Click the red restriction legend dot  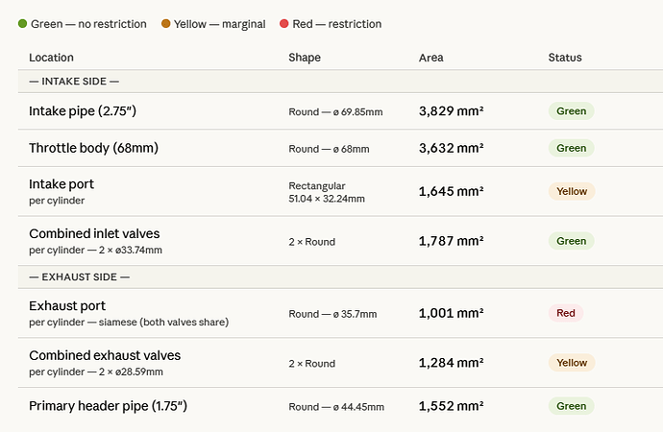click(x=310, y=24)
